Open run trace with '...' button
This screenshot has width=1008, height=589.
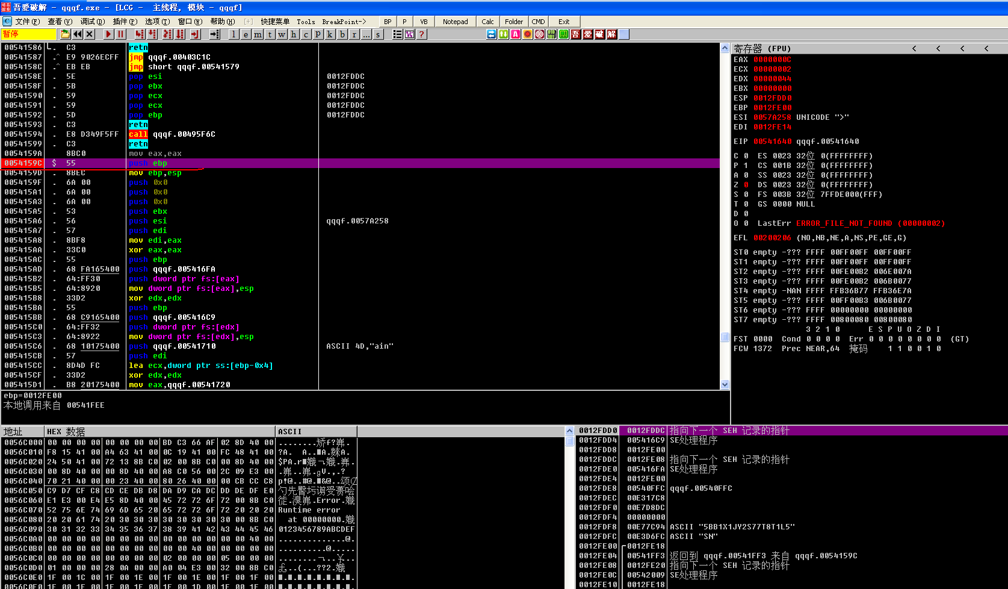(x=366, y=34)
